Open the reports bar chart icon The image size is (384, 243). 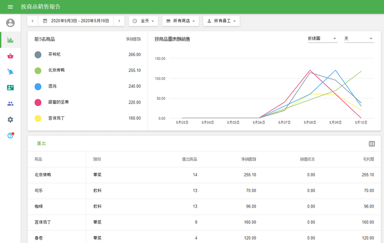[x=10, y=40]
